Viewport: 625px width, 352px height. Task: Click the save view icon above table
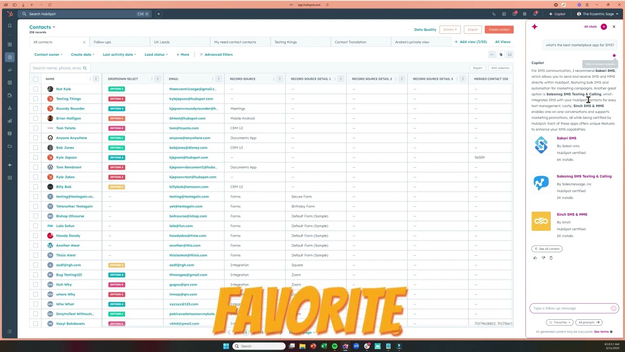[x=509, y=55]
